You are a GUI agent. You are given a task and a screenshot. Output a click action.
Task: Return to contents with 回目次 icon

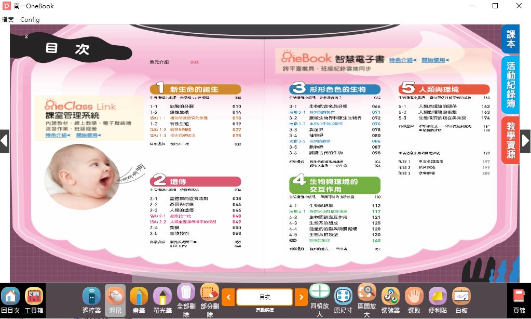10,300
